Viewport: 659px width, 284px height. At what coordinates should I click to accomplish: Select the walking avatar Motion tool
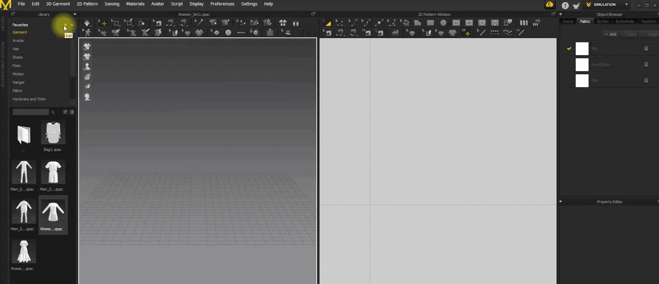(88, 33)
